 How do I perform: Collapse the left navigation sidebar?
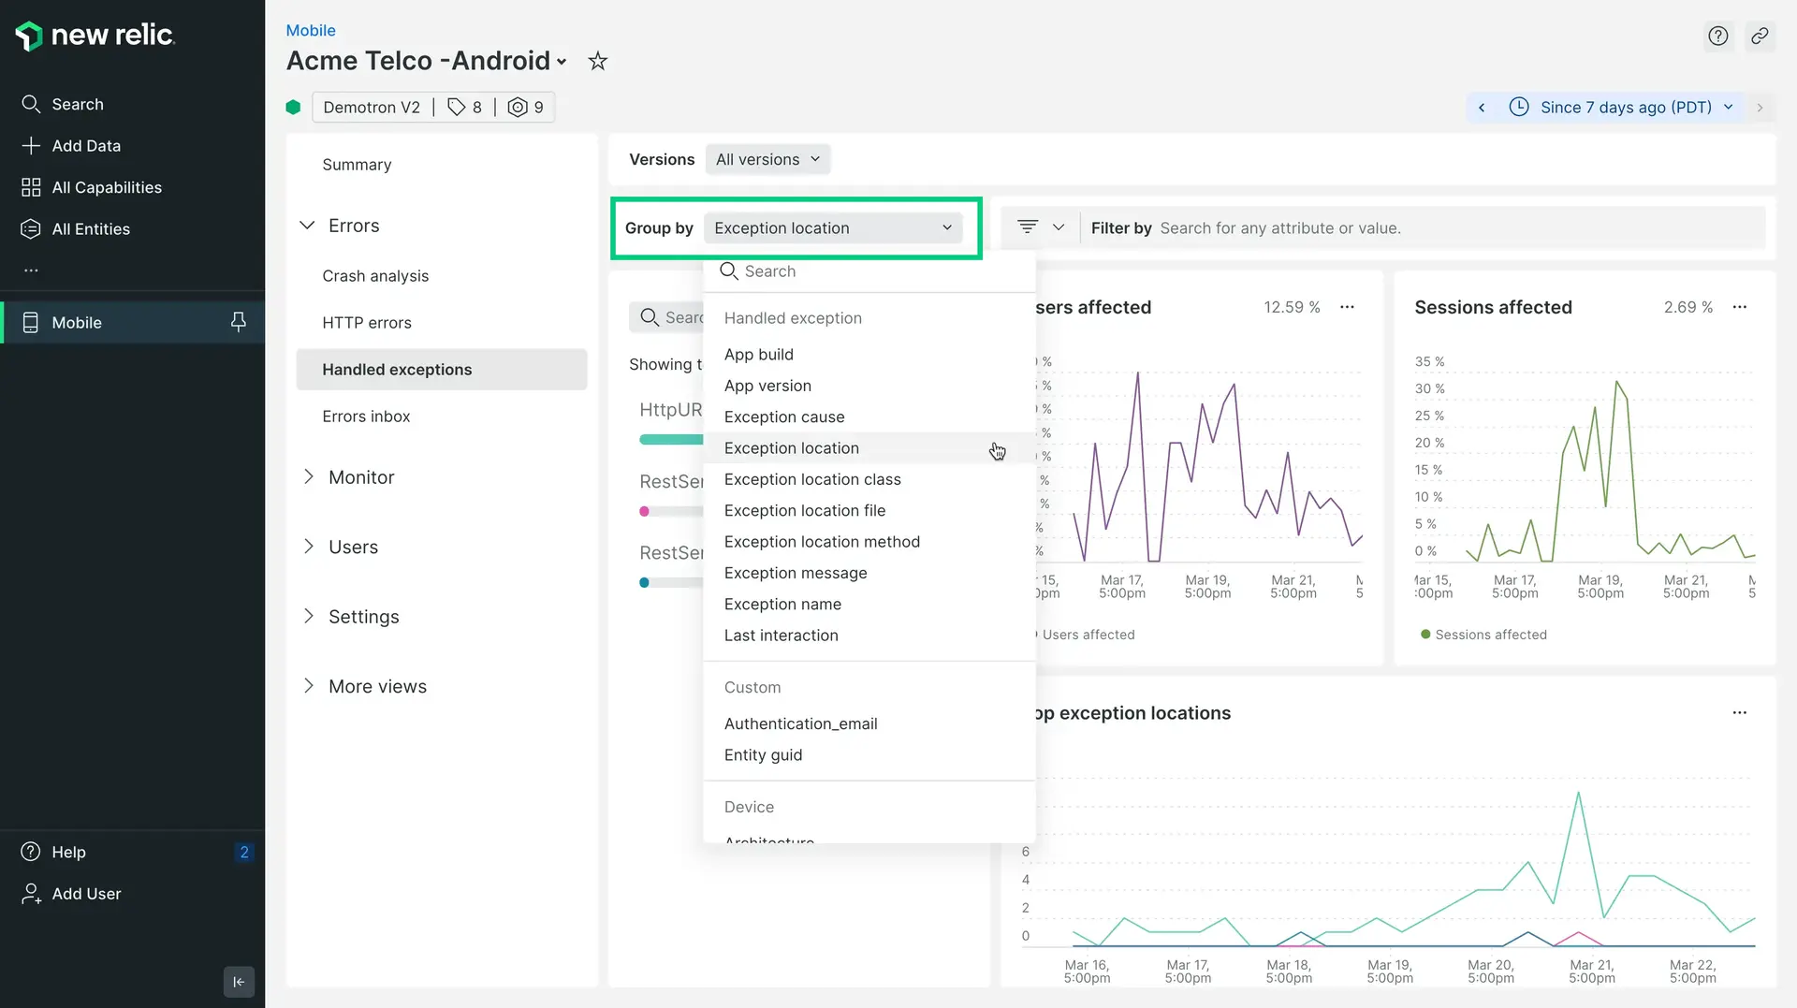point(239,982)
